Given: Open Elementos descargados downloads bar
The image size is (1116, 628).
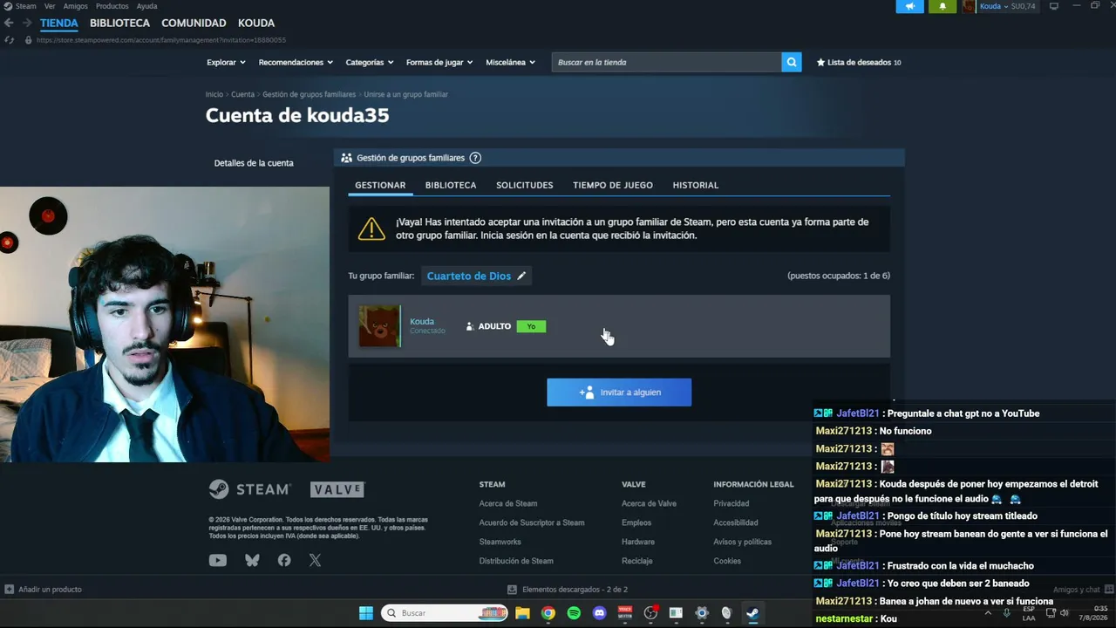Looking at the screenshot, I should pos(568,590).
